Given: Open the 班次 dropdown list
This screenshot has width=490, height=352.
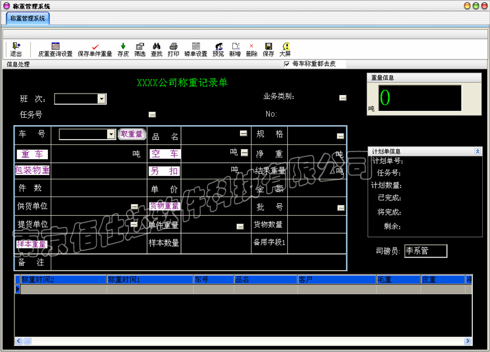Looking at the screenshot, I should click(x=102, y=99).
